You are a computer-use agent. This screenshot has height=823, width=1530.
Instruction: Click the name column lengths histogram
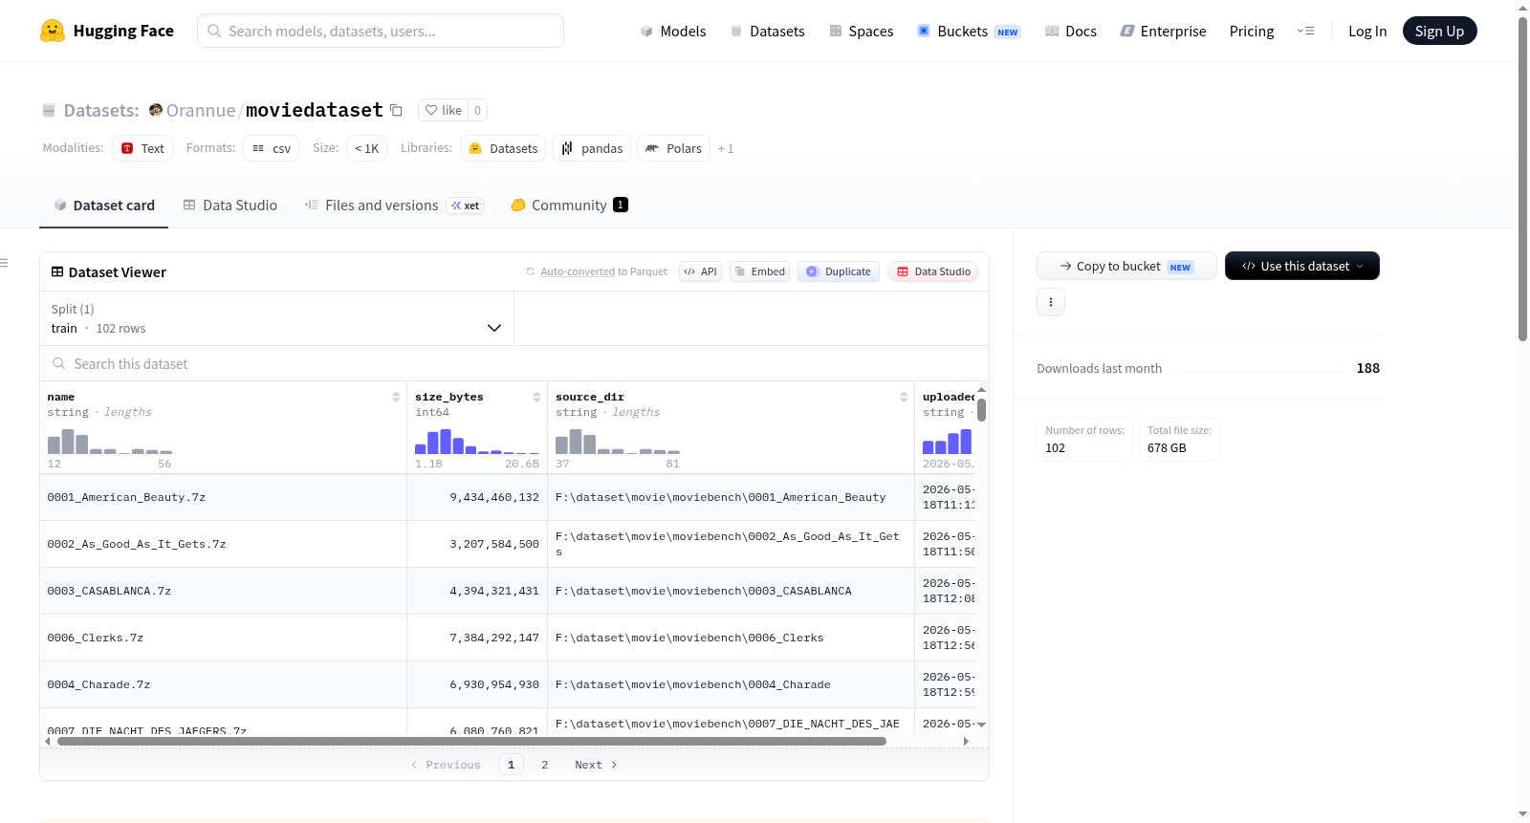[x=110, y=441]
